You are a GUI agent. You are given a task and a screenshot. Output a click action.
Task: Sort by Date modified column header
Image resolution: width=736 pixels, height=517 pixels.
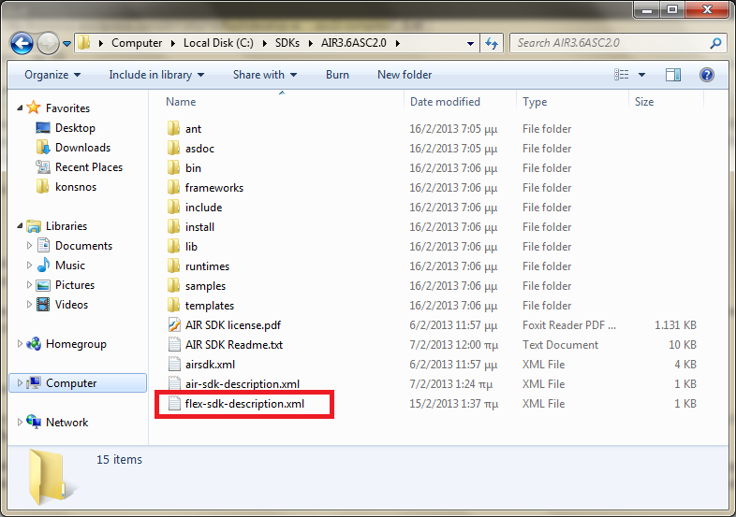[x=445, y=102]
